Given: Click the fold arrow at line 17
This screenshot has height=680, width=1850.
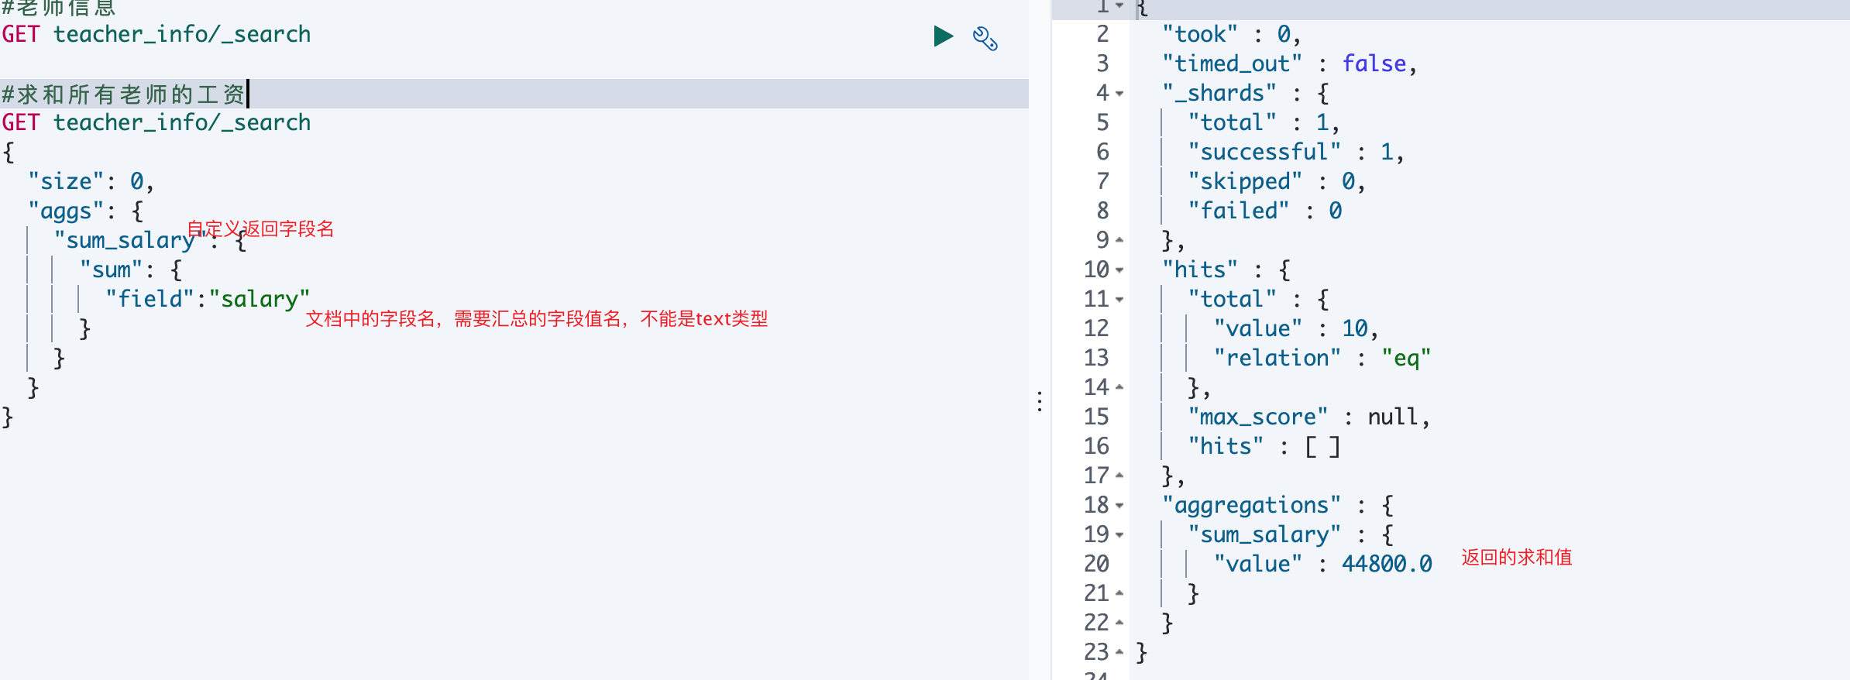Looking at the screenshot, I should [x=1119, y=476].
